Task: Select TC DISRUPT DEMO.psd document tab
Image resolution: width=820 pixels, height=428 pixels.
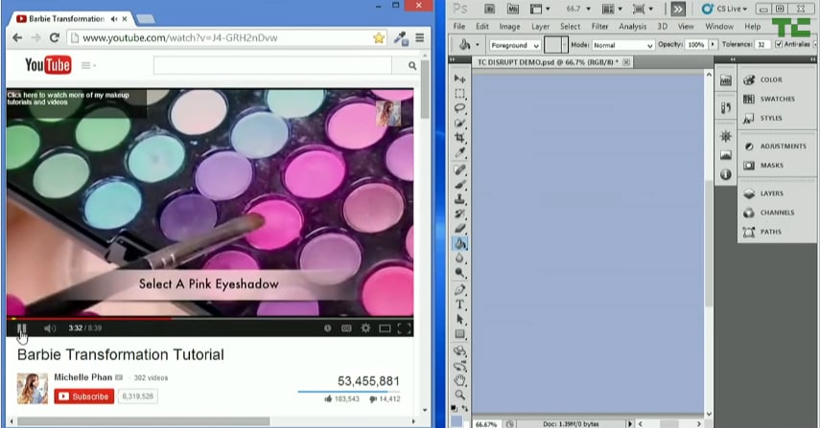Action: pyautogui.click(x=547, y=62)
